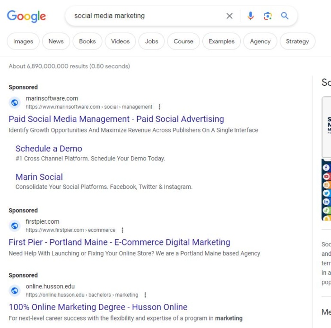This screenshot has width=331, height=328.
Task: Clear the search box with X icon
Action: pos(229,16)
